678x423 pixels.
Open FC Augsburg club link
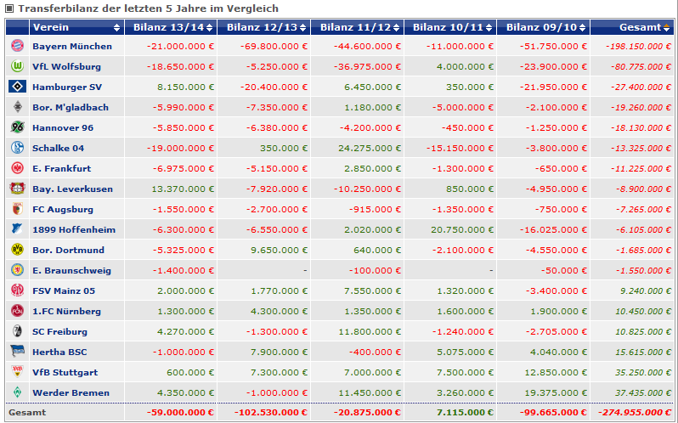[x=63, y=209]
